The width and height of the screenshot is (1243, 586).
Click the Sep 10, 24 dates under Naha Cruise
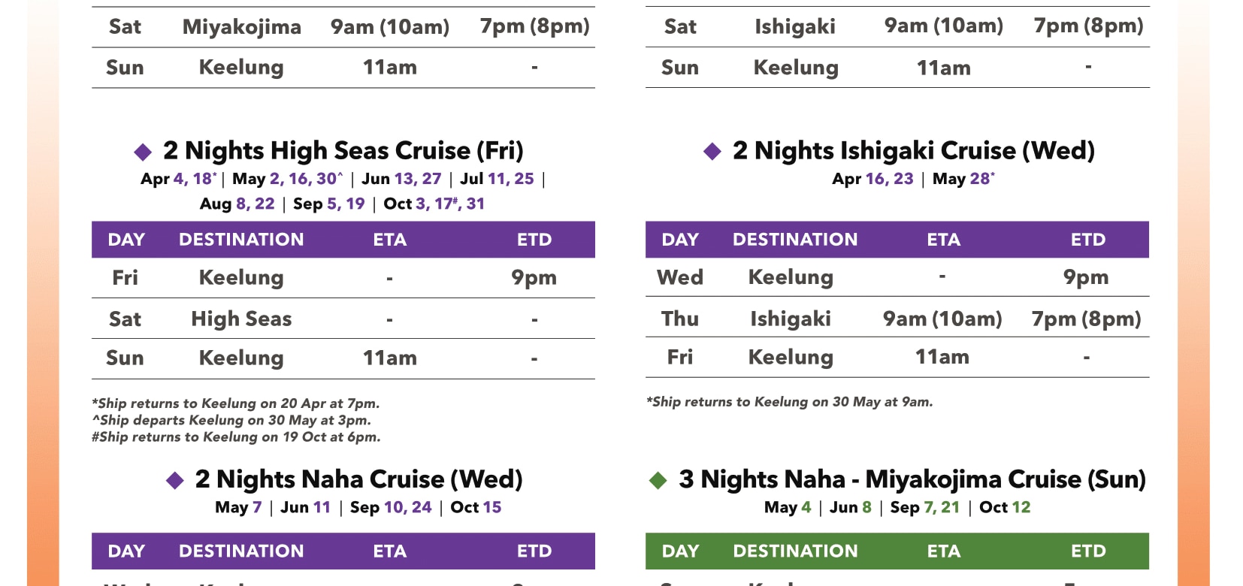(x=391, y=508)
